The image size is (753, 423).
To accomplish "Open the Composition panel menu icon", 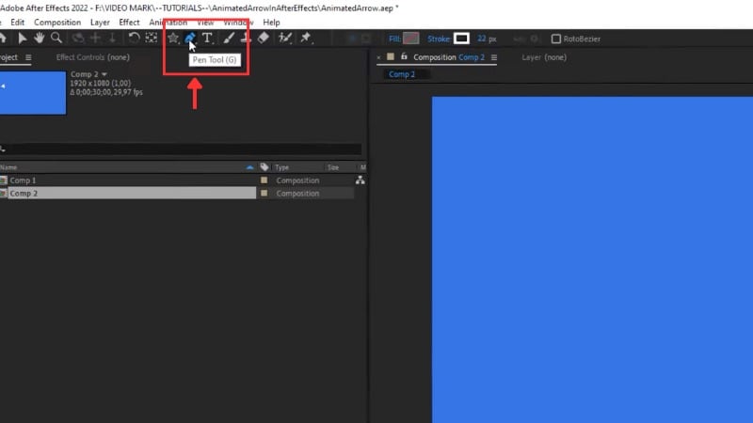I will pyautogui.click(x=493, y=57).
